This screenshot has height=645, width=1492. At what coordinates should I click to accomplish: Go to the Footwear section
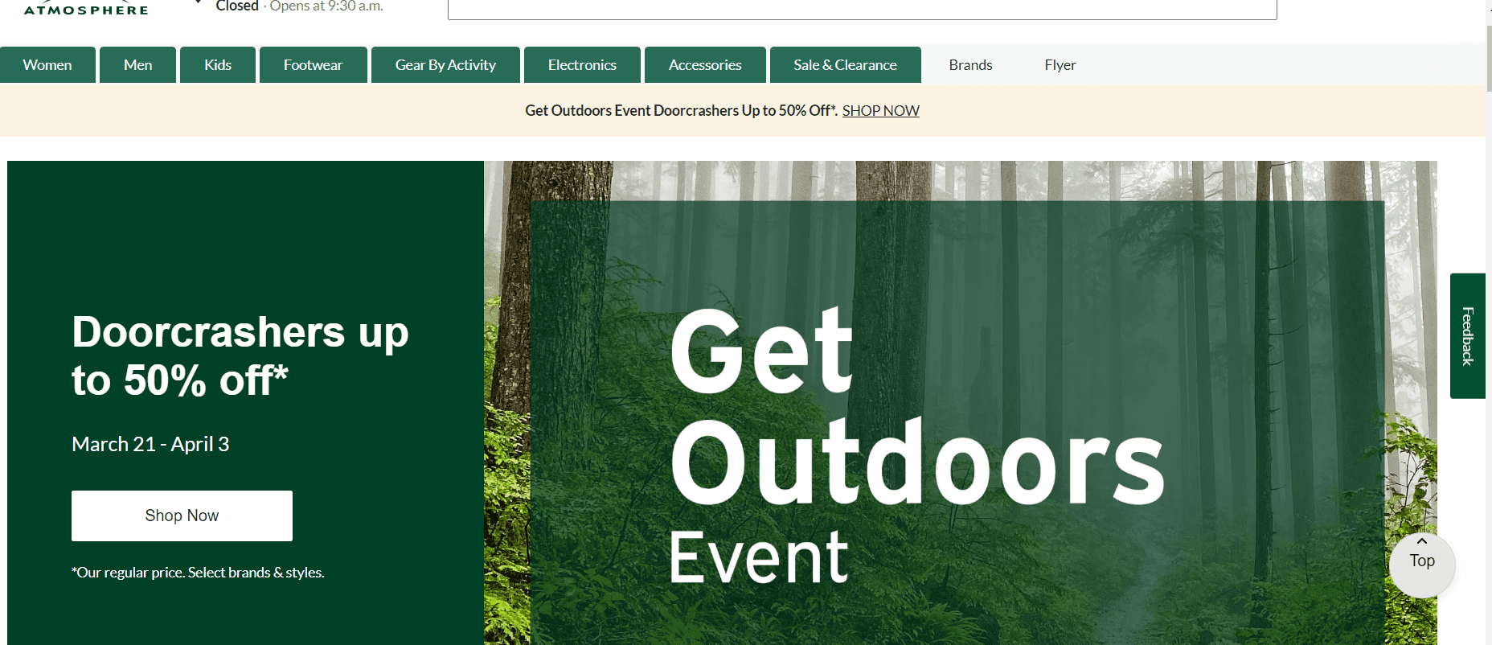313,65
